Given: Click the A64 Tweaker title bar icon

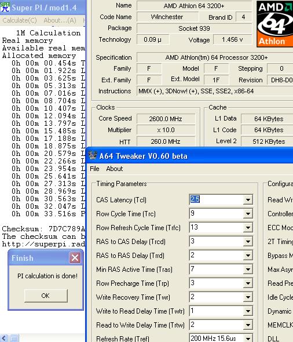Looking at the screenshot, I should 93,156.
